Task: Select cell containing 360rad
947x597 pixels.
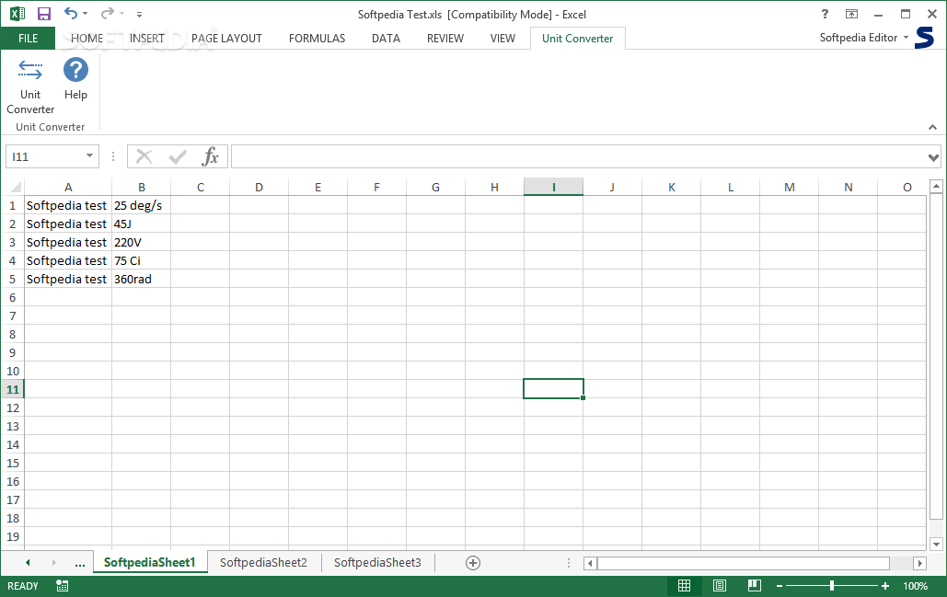Action: coord(142,279)
